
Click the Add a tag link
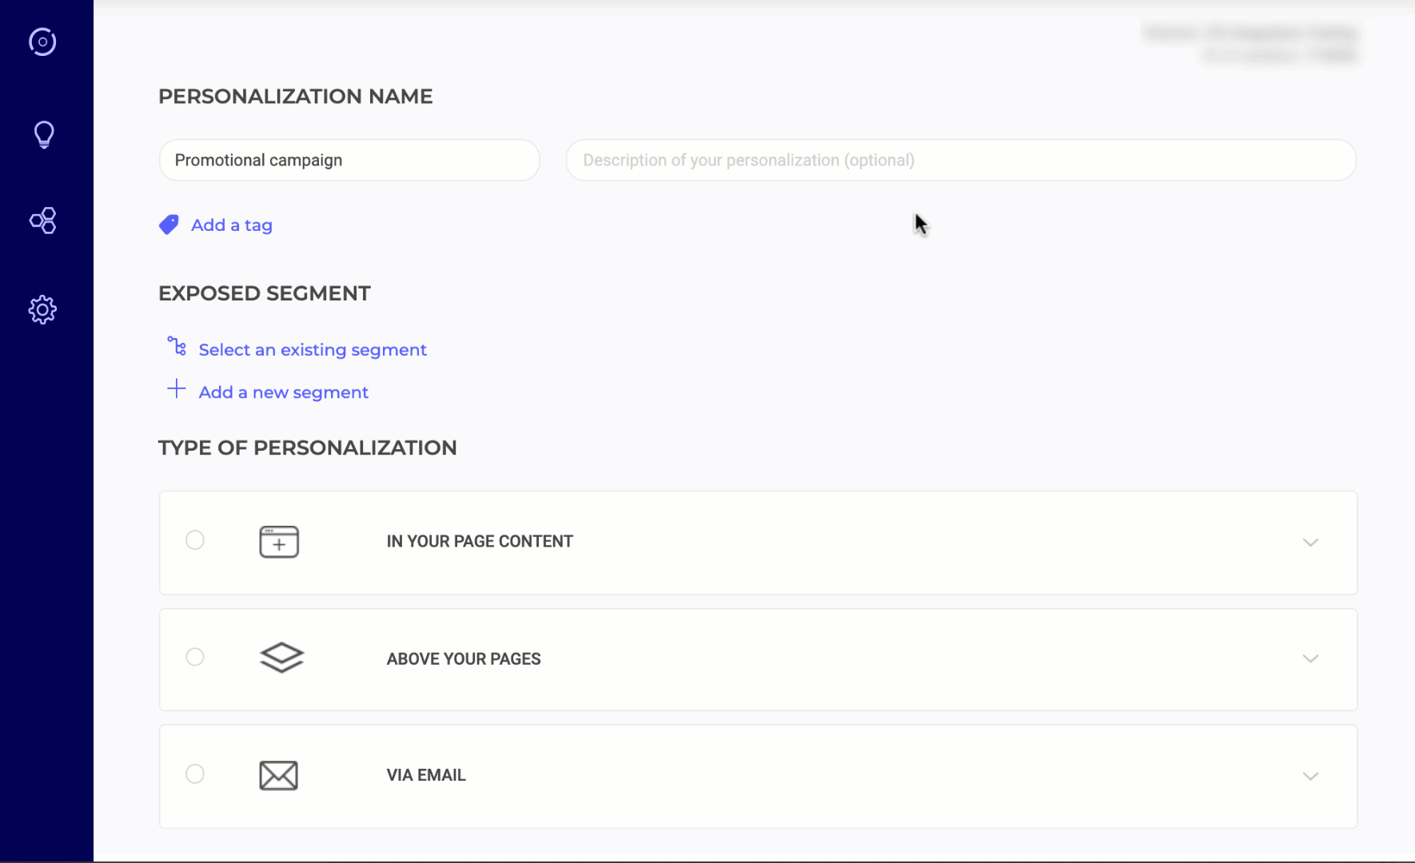tap(232, 225)
